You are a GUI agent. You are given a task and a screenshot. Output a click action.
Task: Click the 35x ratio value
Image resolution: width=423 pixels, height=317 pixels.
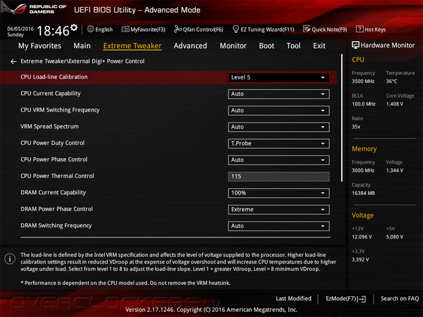point(356,127)
